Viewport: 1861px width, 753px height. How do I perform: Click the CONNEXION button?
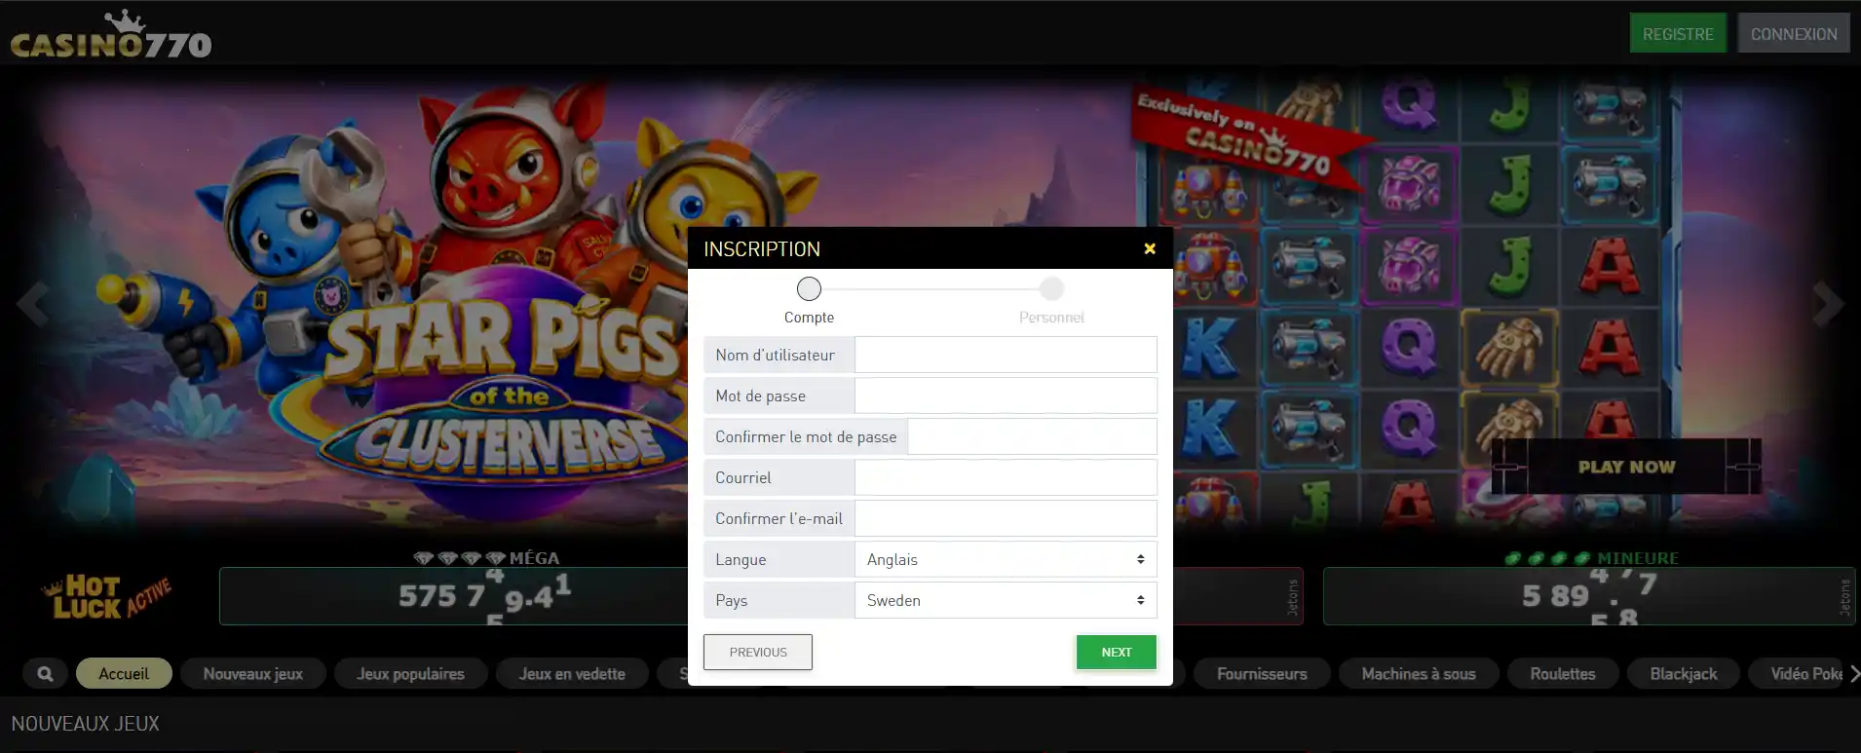1794,34
